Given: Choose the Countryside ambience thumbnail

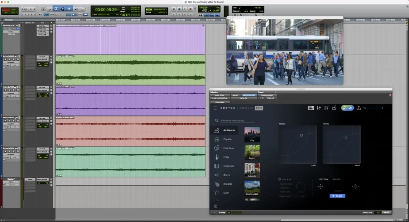Looking at the screenshot, I should click(x=252, y=188).
